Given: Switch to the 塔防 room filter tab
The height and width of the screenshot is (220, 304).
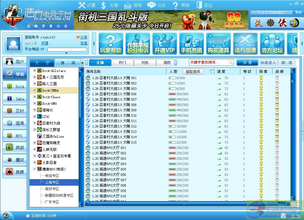Looking at the screenshot, I should (x=167, y=63).
